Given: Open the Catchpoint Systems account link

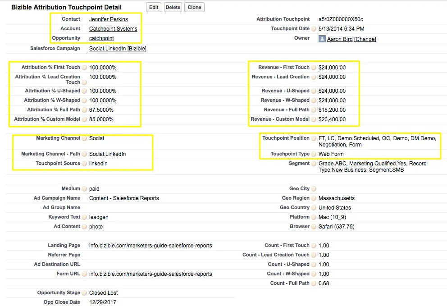Looking at the screenshot, I should 113,29.
